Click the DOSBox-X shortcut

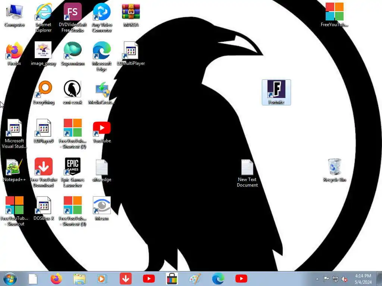tap(44, 209)
